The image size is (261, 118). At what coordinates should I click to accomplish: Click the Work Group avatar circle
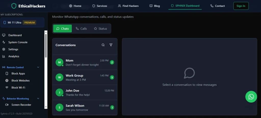pyautogui.click(x=59, y=78)
